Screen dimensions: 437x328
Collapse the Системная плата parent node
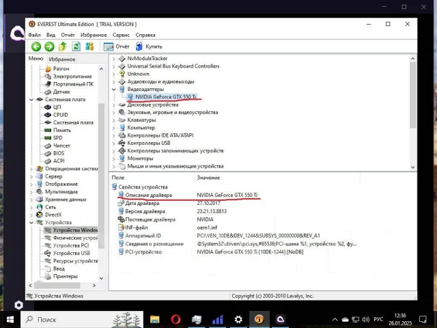coord(31,100)
